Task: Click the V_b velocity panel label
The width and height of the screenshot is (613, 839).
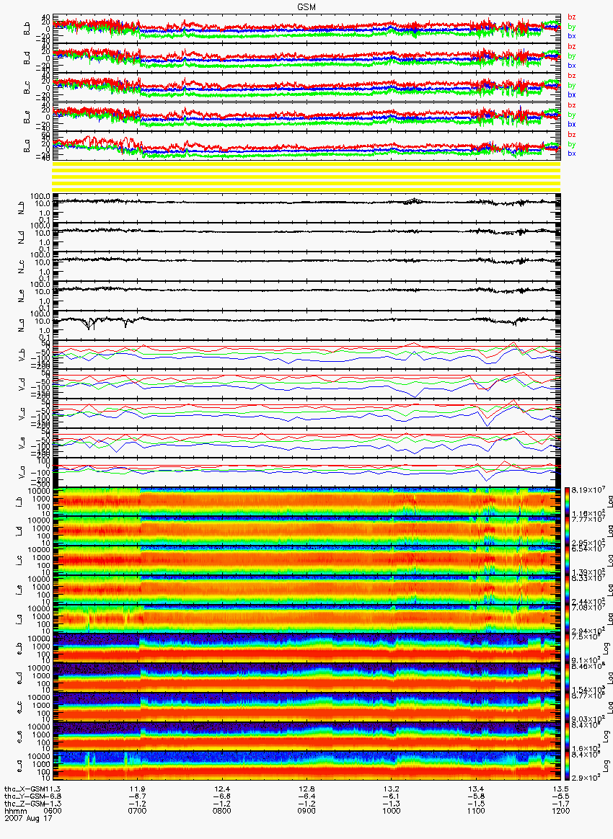Action: pyautogui.click(x=22, y=355)
